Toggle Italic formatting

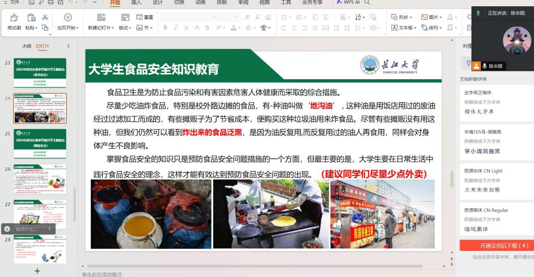coord(177,28)
